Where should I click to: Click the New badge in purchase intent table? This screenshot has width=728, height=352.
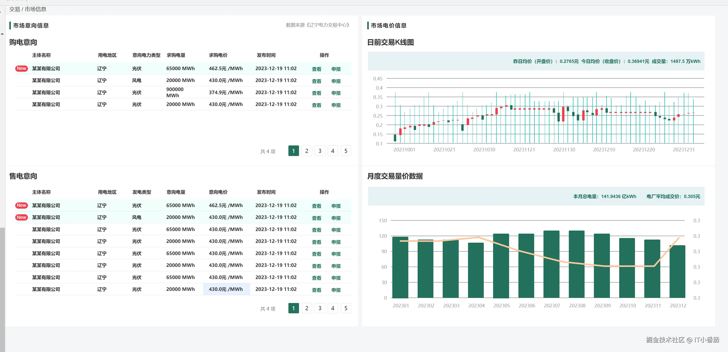tap(21, 69)
